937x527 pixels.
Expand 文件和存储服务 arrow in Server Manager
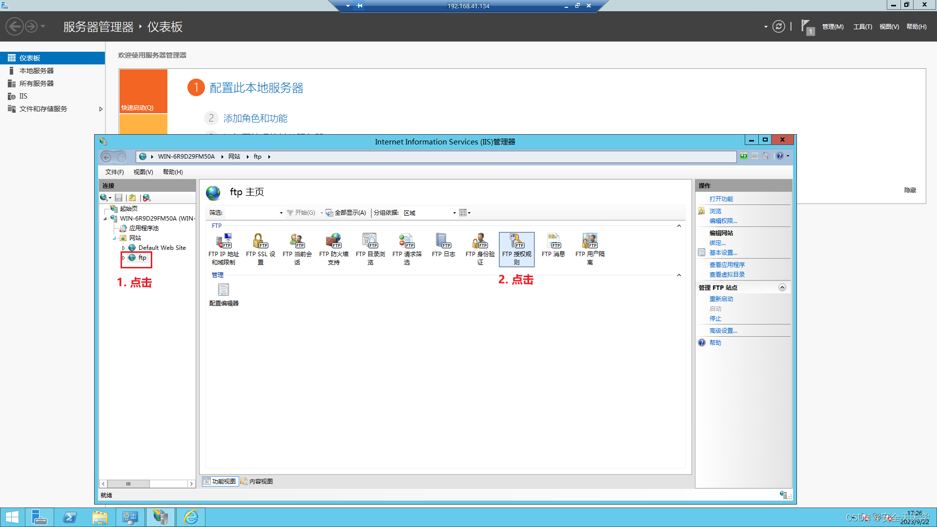coord(101,109)
